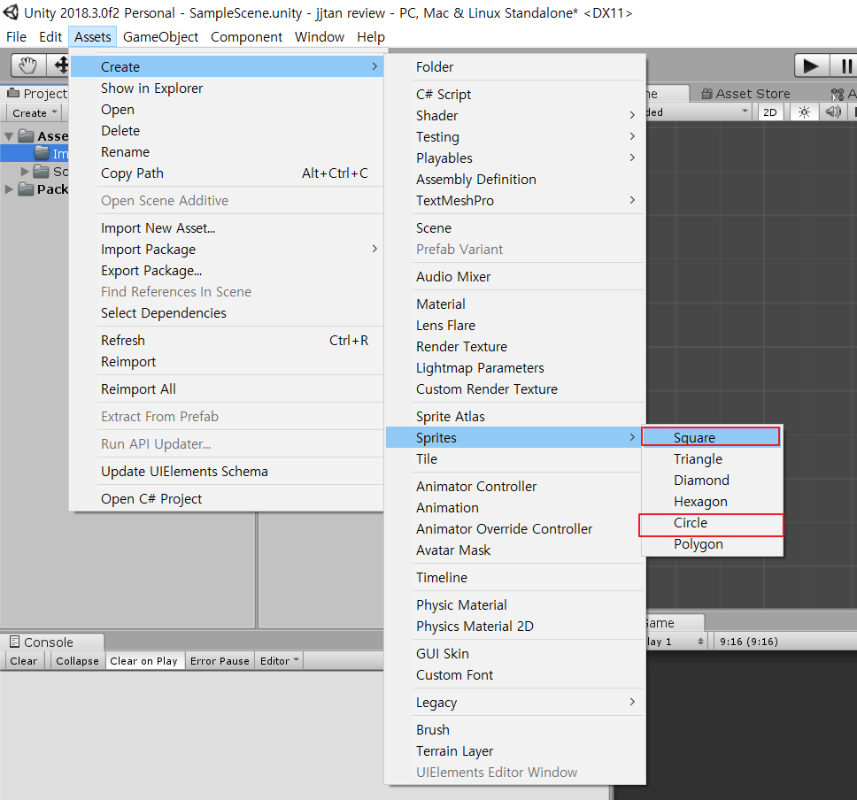This screenshot has height=800, width=857.
Task: Click Open C# Project
Action: [x=227, y=499]
